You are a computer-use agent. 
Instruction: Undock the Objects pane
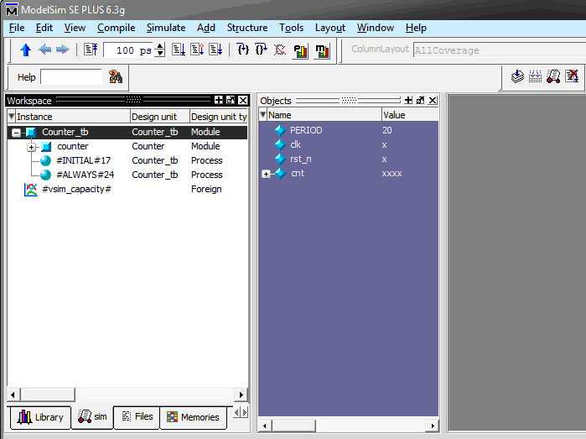(x=420, y=100)
